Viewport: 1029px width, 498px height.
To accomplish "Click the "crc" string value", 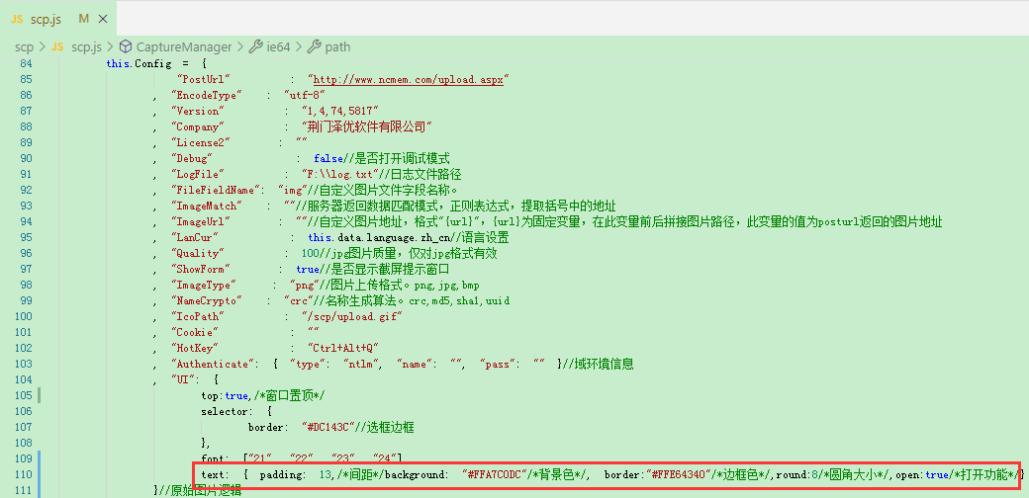I will [x=299, y=299].
